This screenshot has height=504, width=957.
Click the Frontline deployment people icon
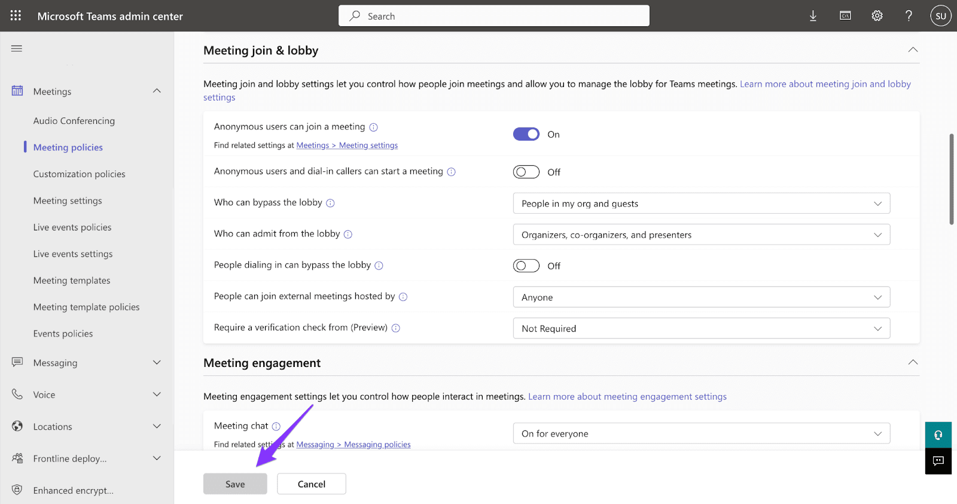point(17,458)
